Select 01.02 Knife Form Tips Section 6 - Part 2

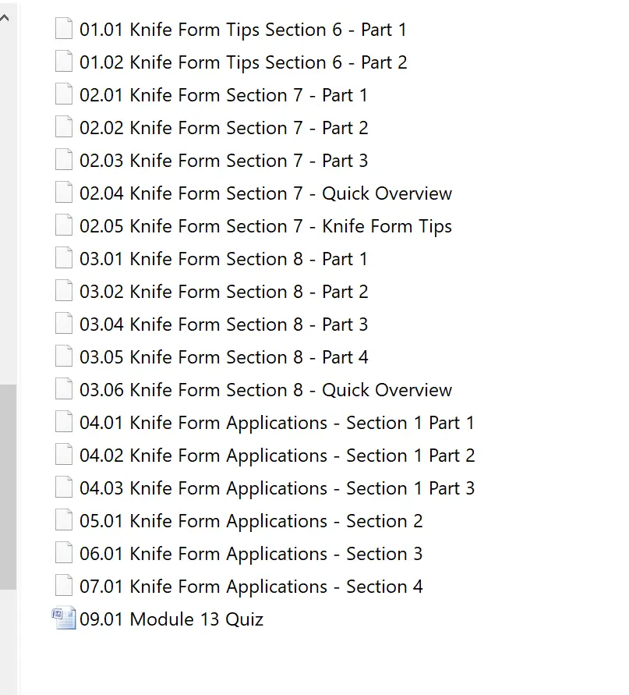point(243,62)
